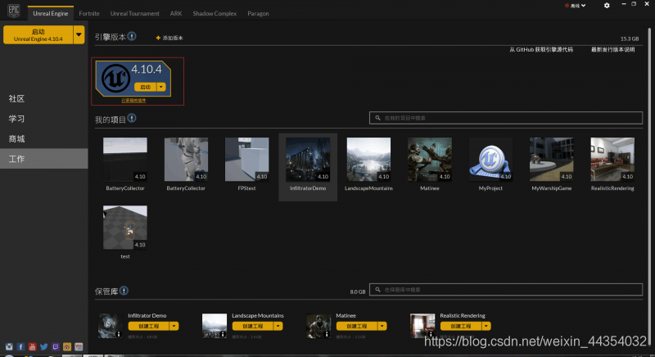Open the Instagram social icon
Screen dimensions: 655x357
(9, 347)
